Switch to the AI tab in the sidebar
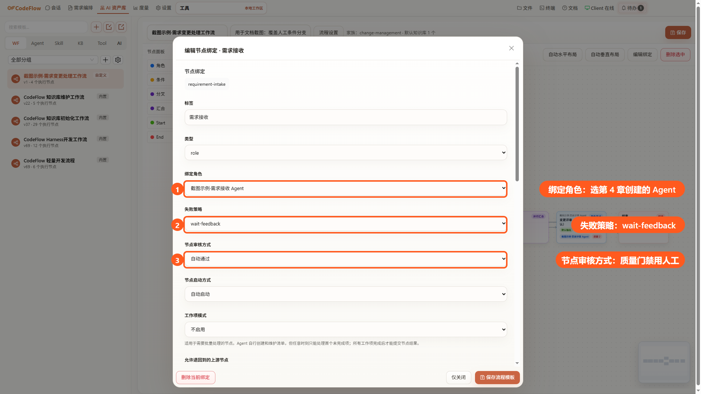The height and width of the screenshot is (394, 701). coord(119,43)
